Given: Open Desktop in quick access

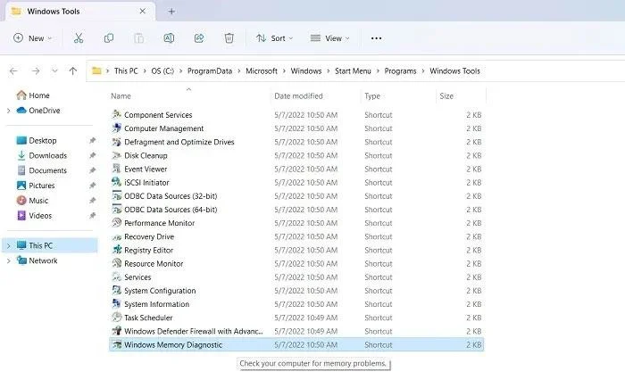Looking at the screenshot, I should [37, 141].
